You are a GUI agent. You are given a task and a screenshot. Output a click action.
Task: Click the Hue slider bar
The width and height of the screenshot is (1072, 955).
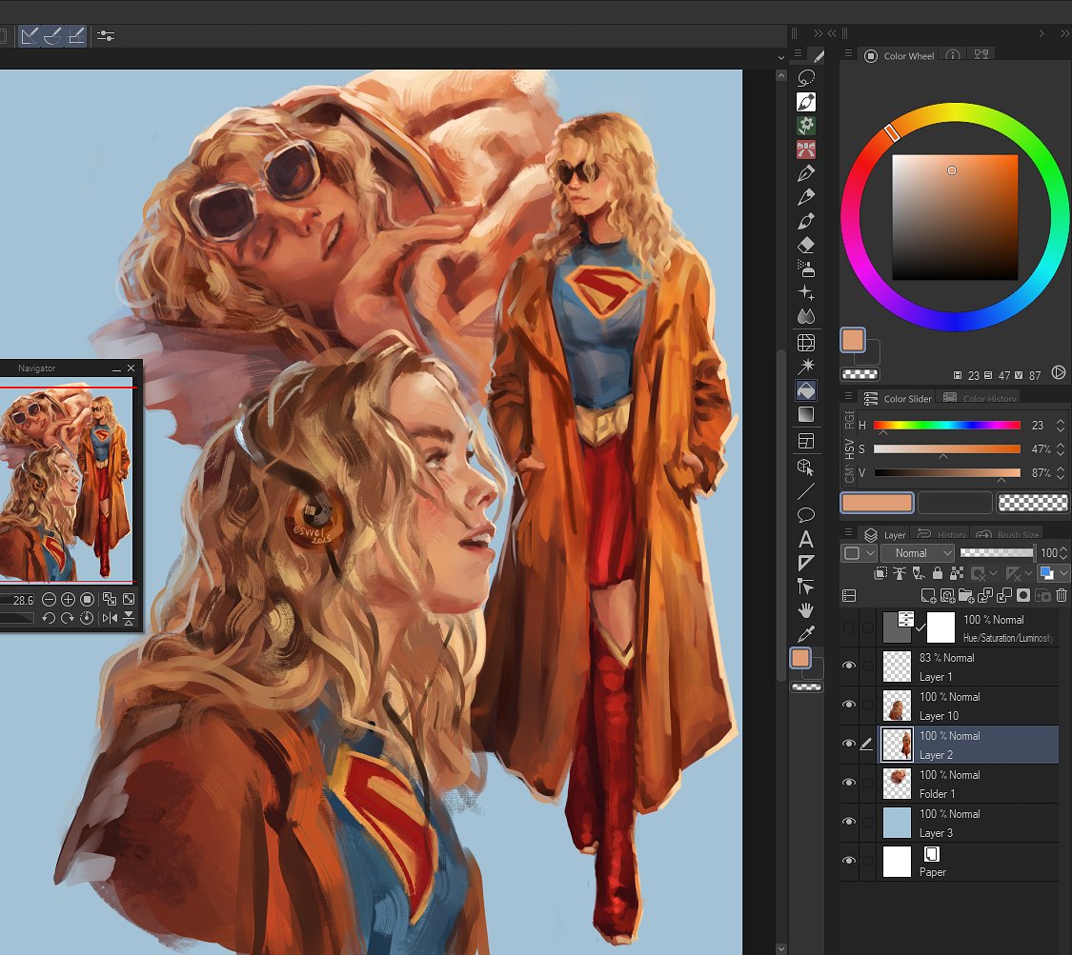pos(947,425)
